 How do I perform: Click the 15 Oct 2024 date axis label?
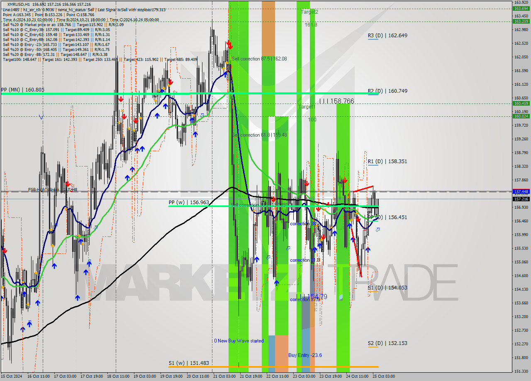pyautogui.click(x=11, y=376)
